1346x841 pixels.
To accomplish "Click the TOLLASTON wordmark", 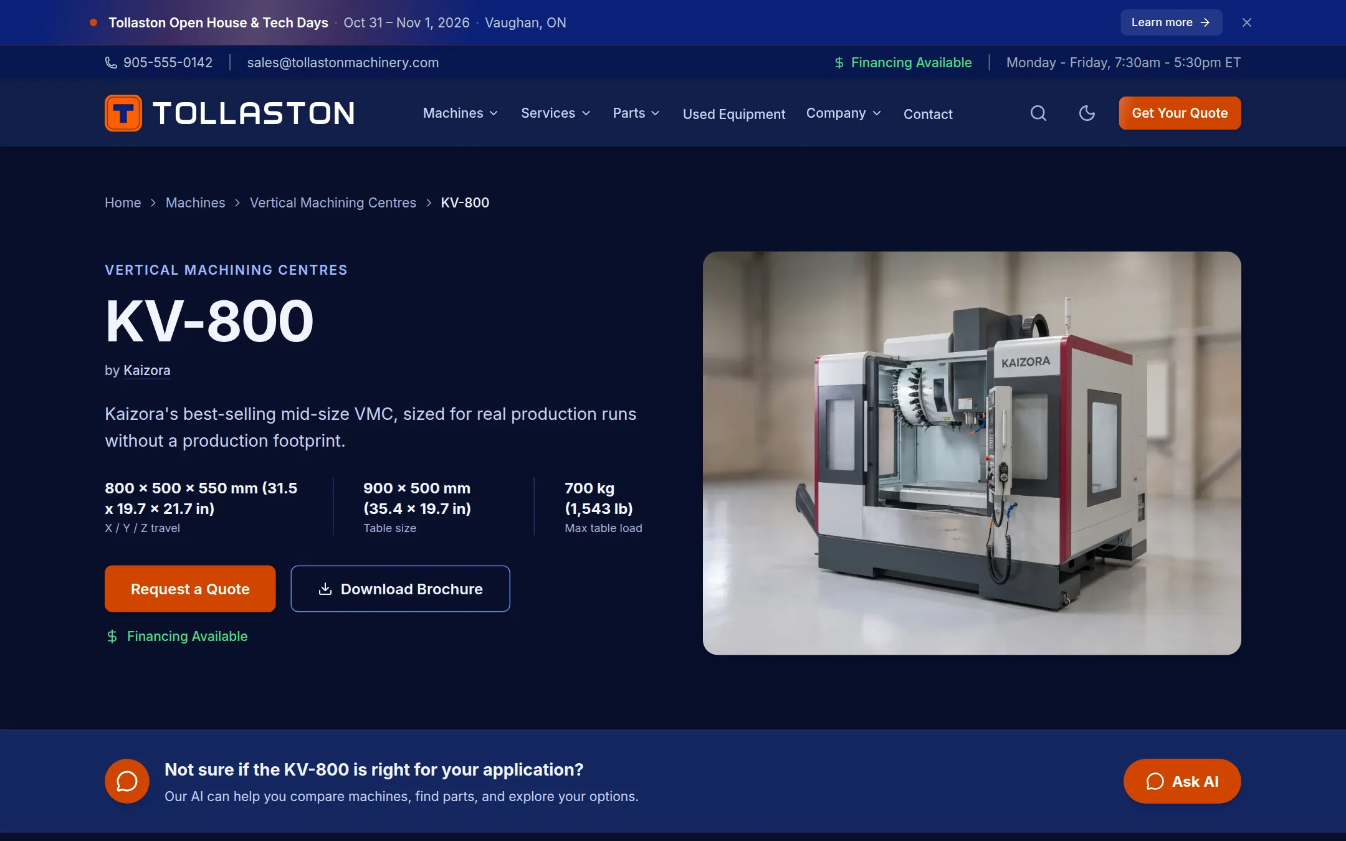I will (254, 113).
